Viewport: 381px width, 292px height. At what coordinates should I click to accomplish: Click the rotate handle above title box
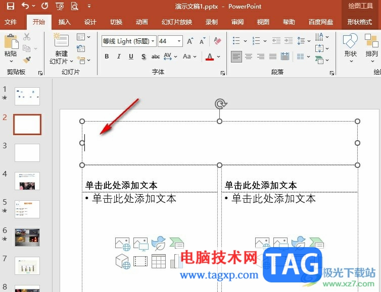coord(221,104)
